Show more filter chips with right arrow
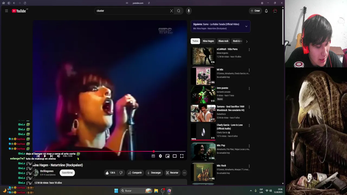The height and width of the screenshot is (195, 347). coord(247,41)
